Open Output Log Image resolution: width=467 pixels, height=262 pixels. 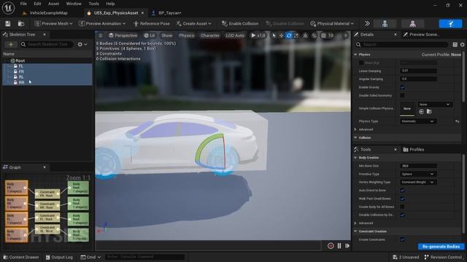pyautogui.click(x=59, y=257)
